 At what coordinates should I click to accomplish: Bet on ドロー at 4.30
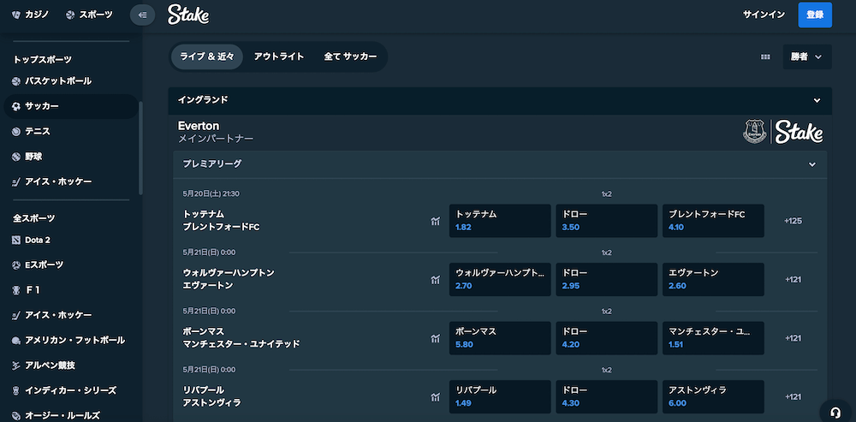[607, 397]
